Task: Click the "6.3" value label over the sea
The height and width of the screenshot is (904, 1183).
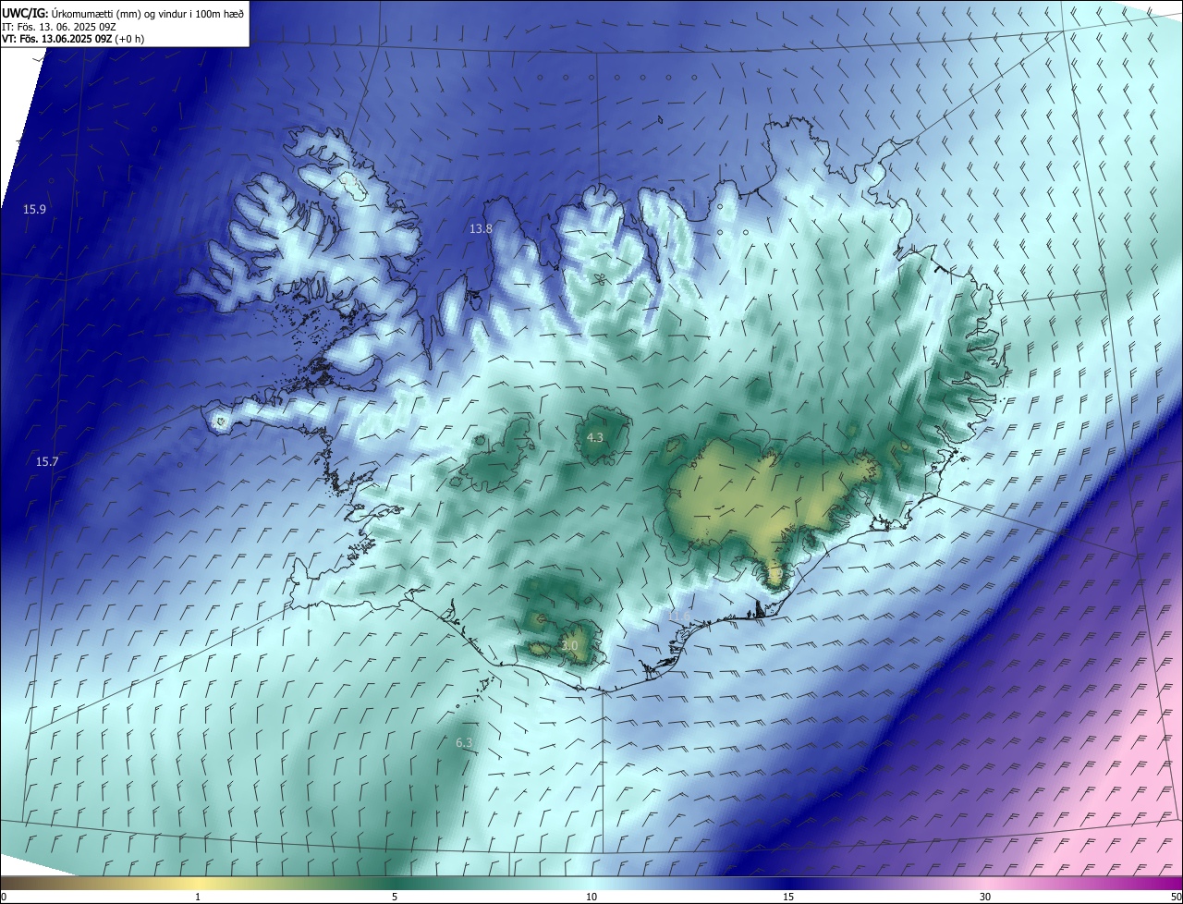Action: click(x=464, y=742)
